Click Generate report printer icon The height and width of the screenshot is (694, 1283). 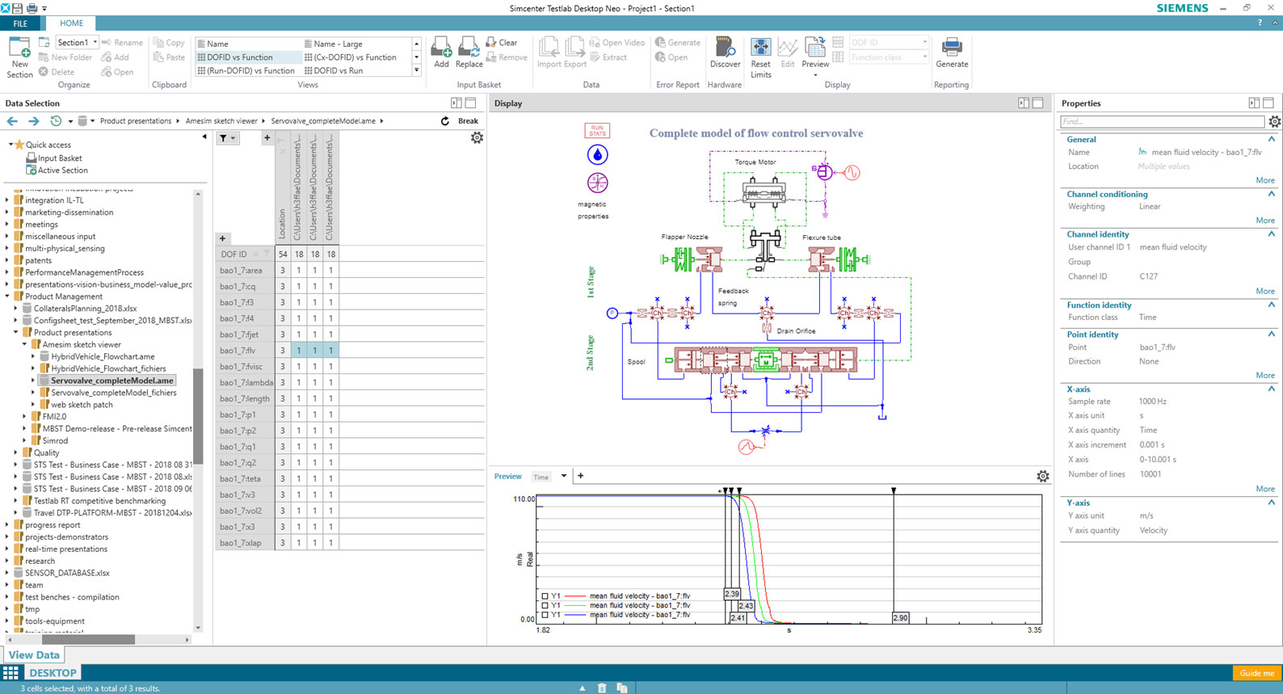(x=951, y=48)
